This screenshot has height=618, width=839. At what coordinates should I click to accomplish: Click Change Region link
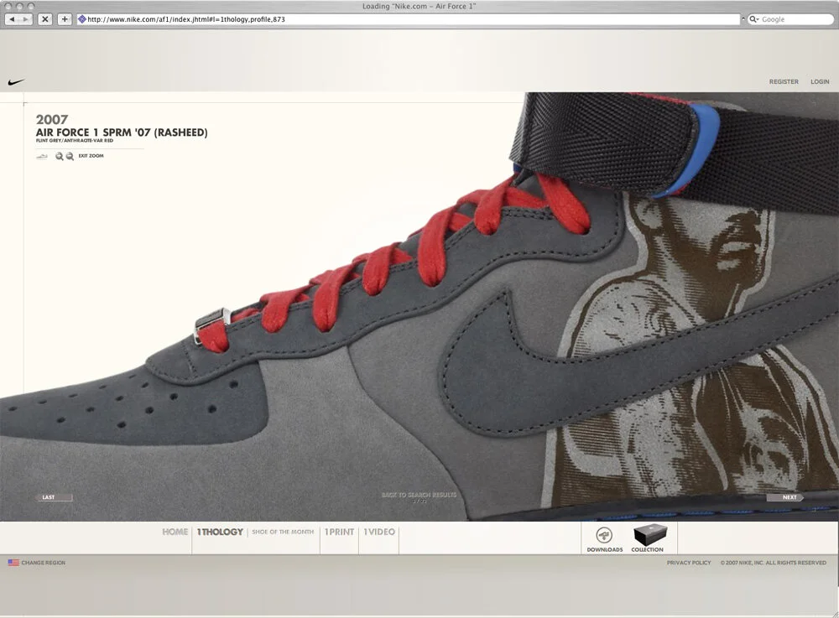(44, 563)
